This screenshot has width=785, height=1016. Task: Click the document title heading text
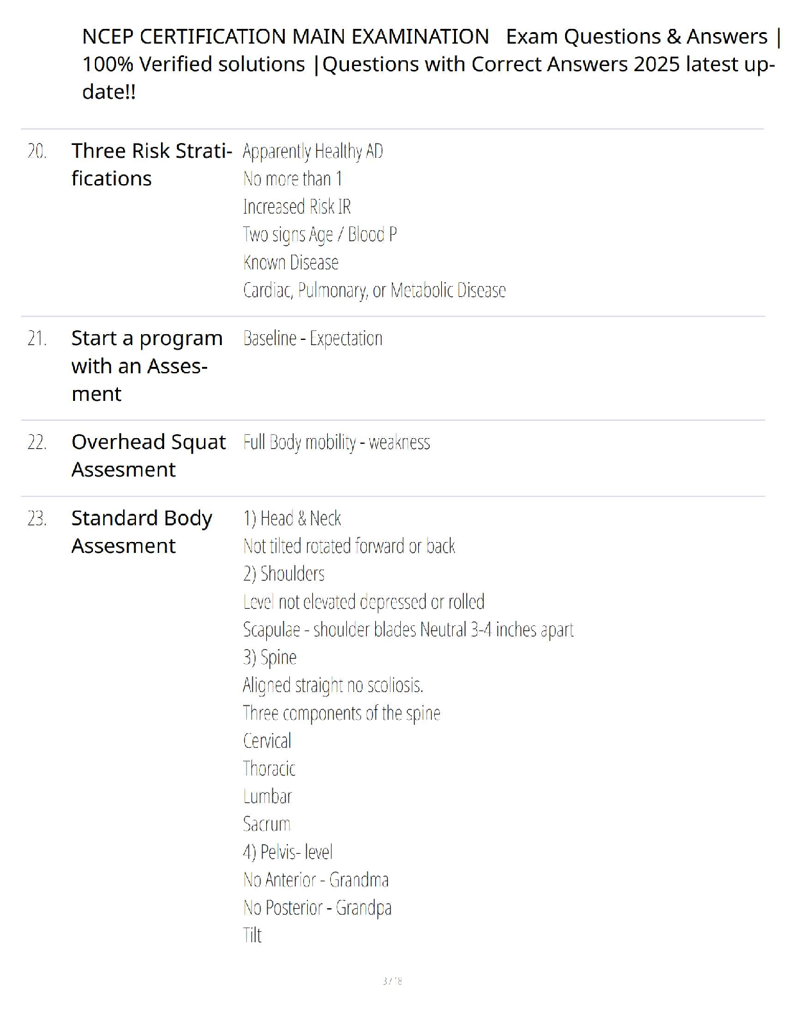click(x=428, y=63)
